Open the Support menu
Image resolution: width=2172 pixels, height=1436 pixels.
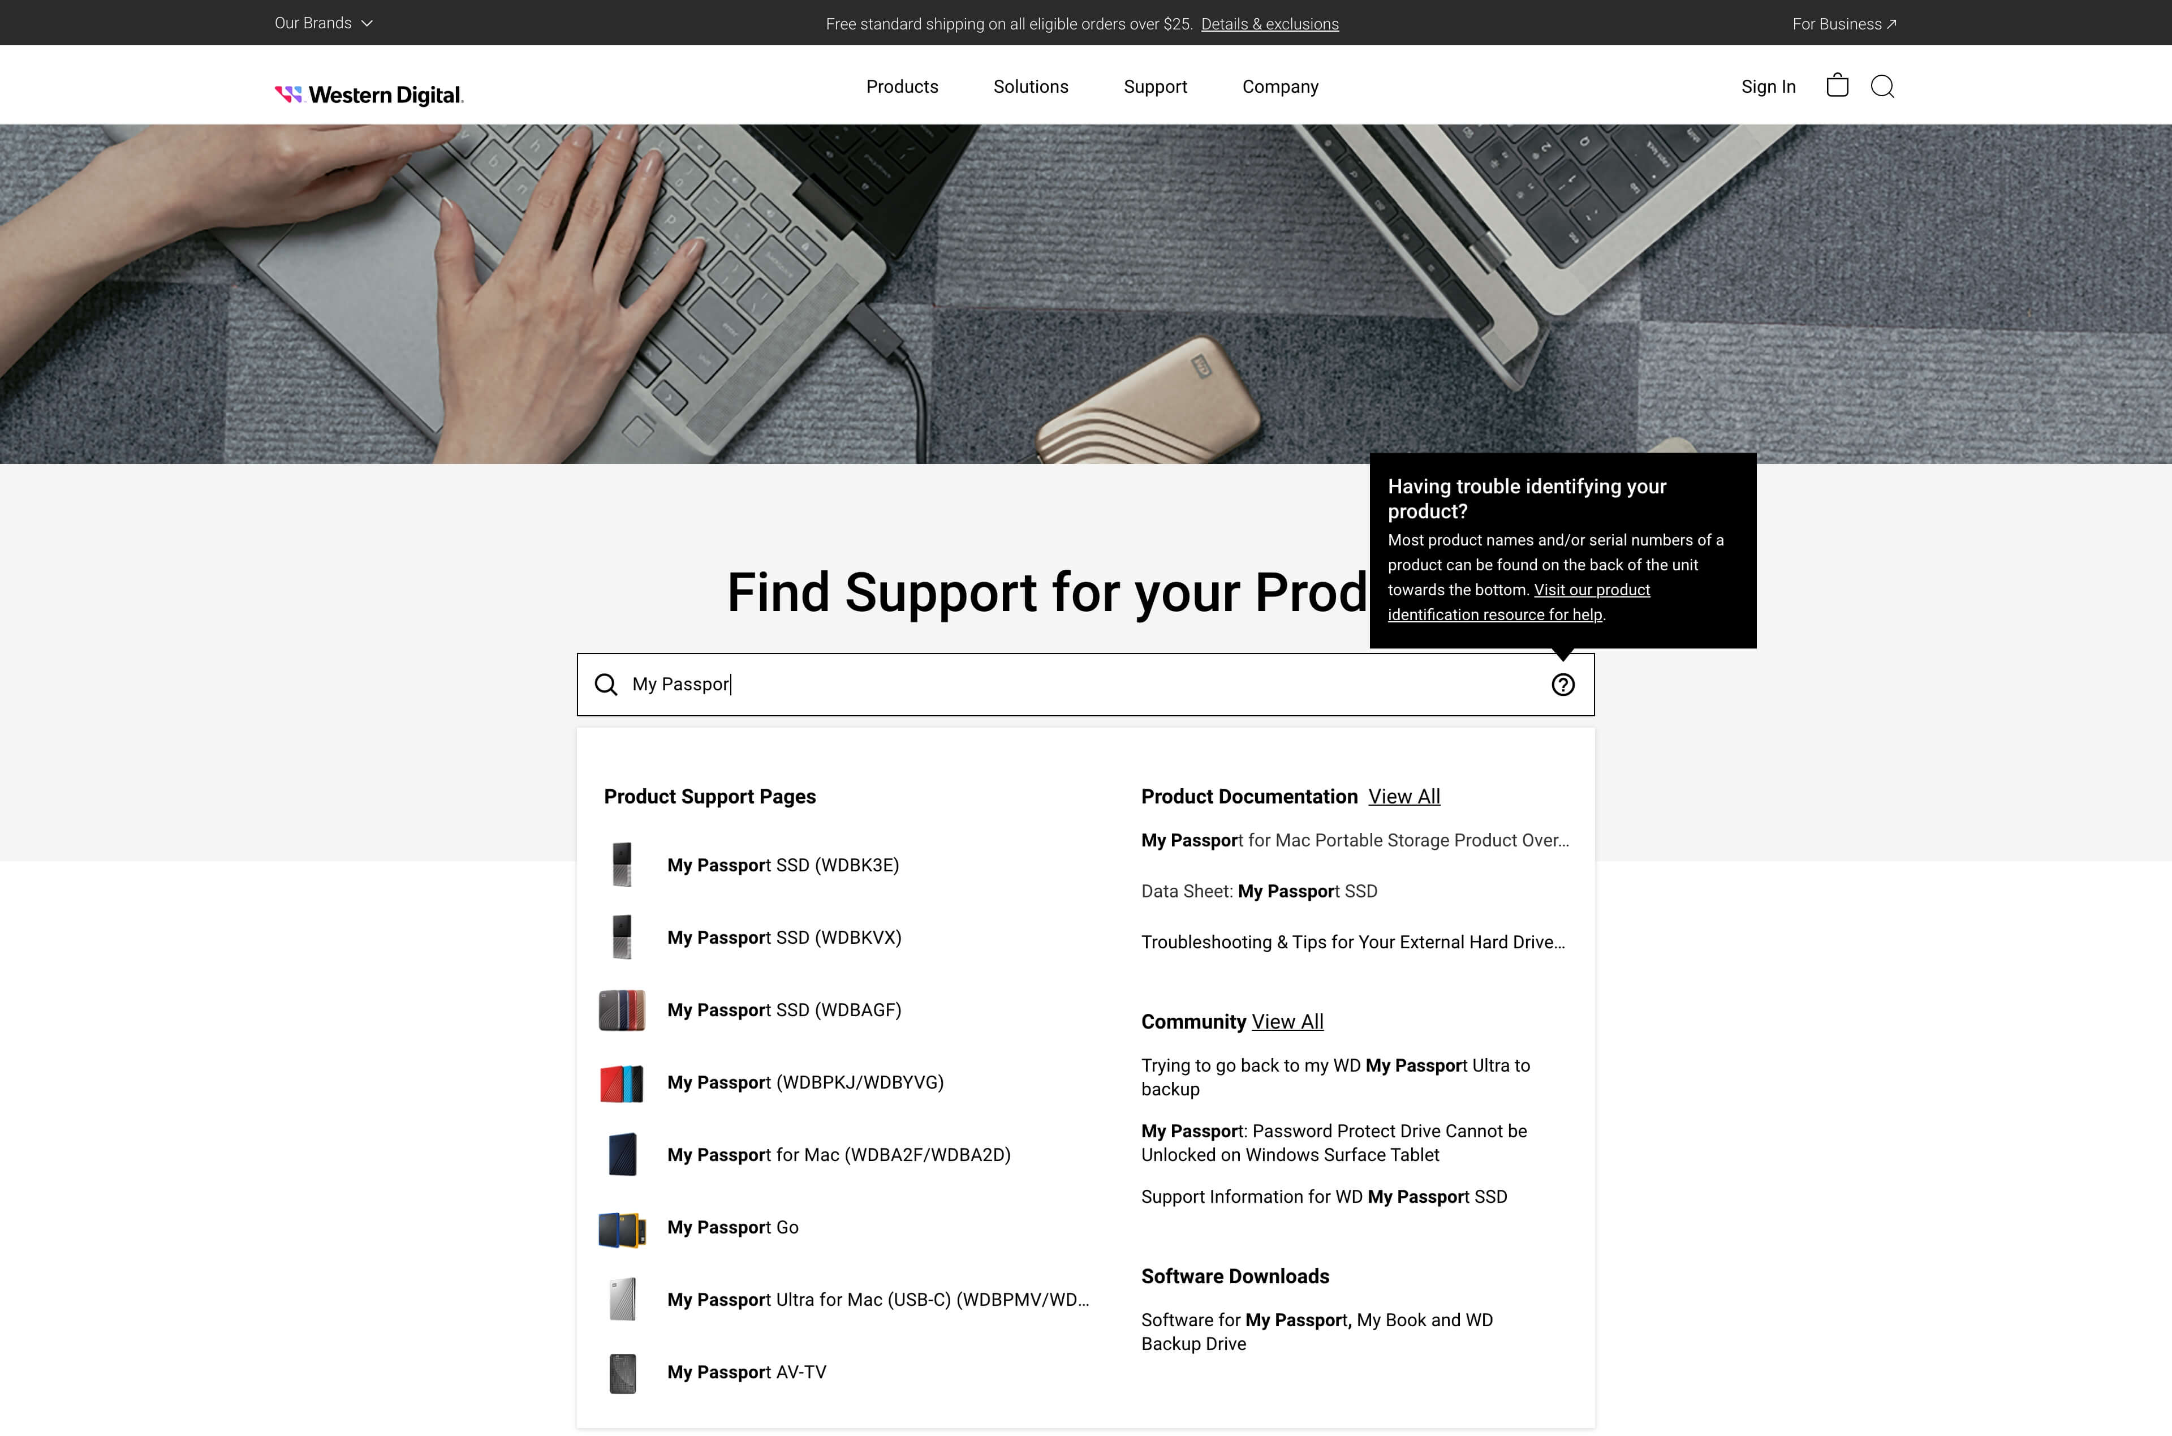point(1155,87)
